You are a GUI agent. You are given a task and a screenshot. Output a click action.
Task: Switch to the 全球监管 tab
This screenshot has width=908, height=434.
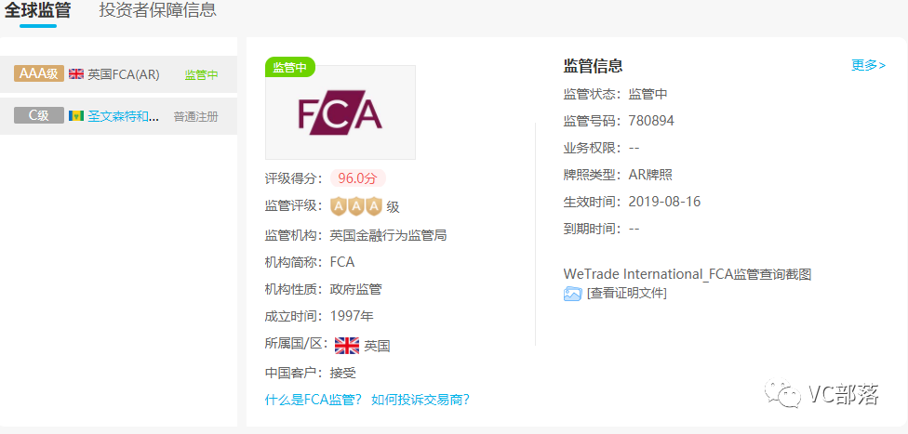pos(37,10)
